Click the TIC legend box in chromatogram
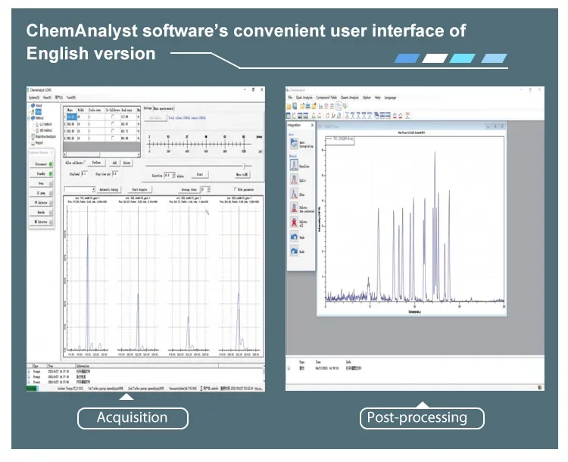 (x=340, y=140)
